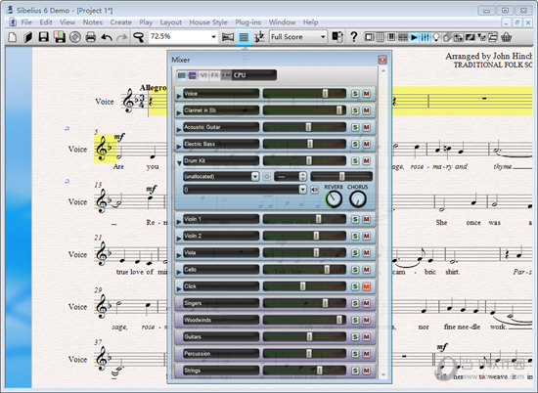Open the zoom percentage dropdown
The width and height of the screenshot is (538, 393).
213,37
